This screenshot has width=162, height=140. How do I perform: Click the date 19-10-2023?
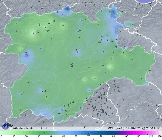click(x=134, y=128)
